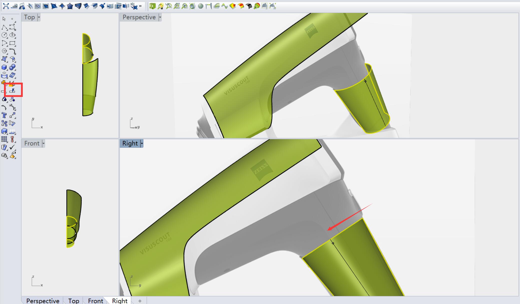Viewport: 520px width, 304px height.
Task: Open the Rectangular array tool
Action: pos(4,139)
